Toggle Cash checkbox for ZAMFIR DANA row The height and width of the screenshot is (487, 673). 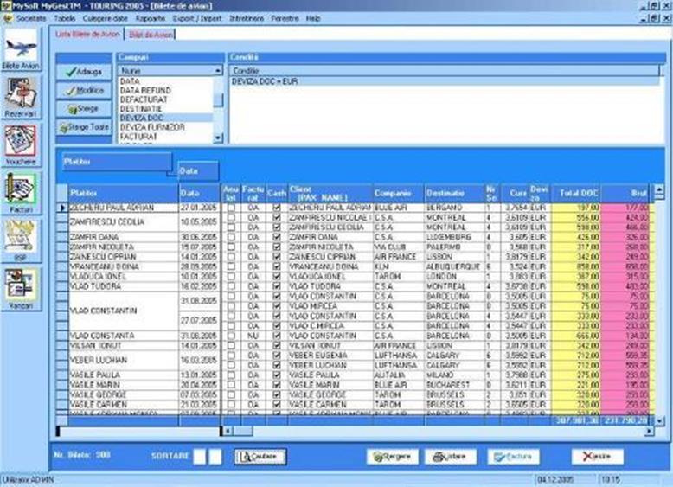[277, 237]
